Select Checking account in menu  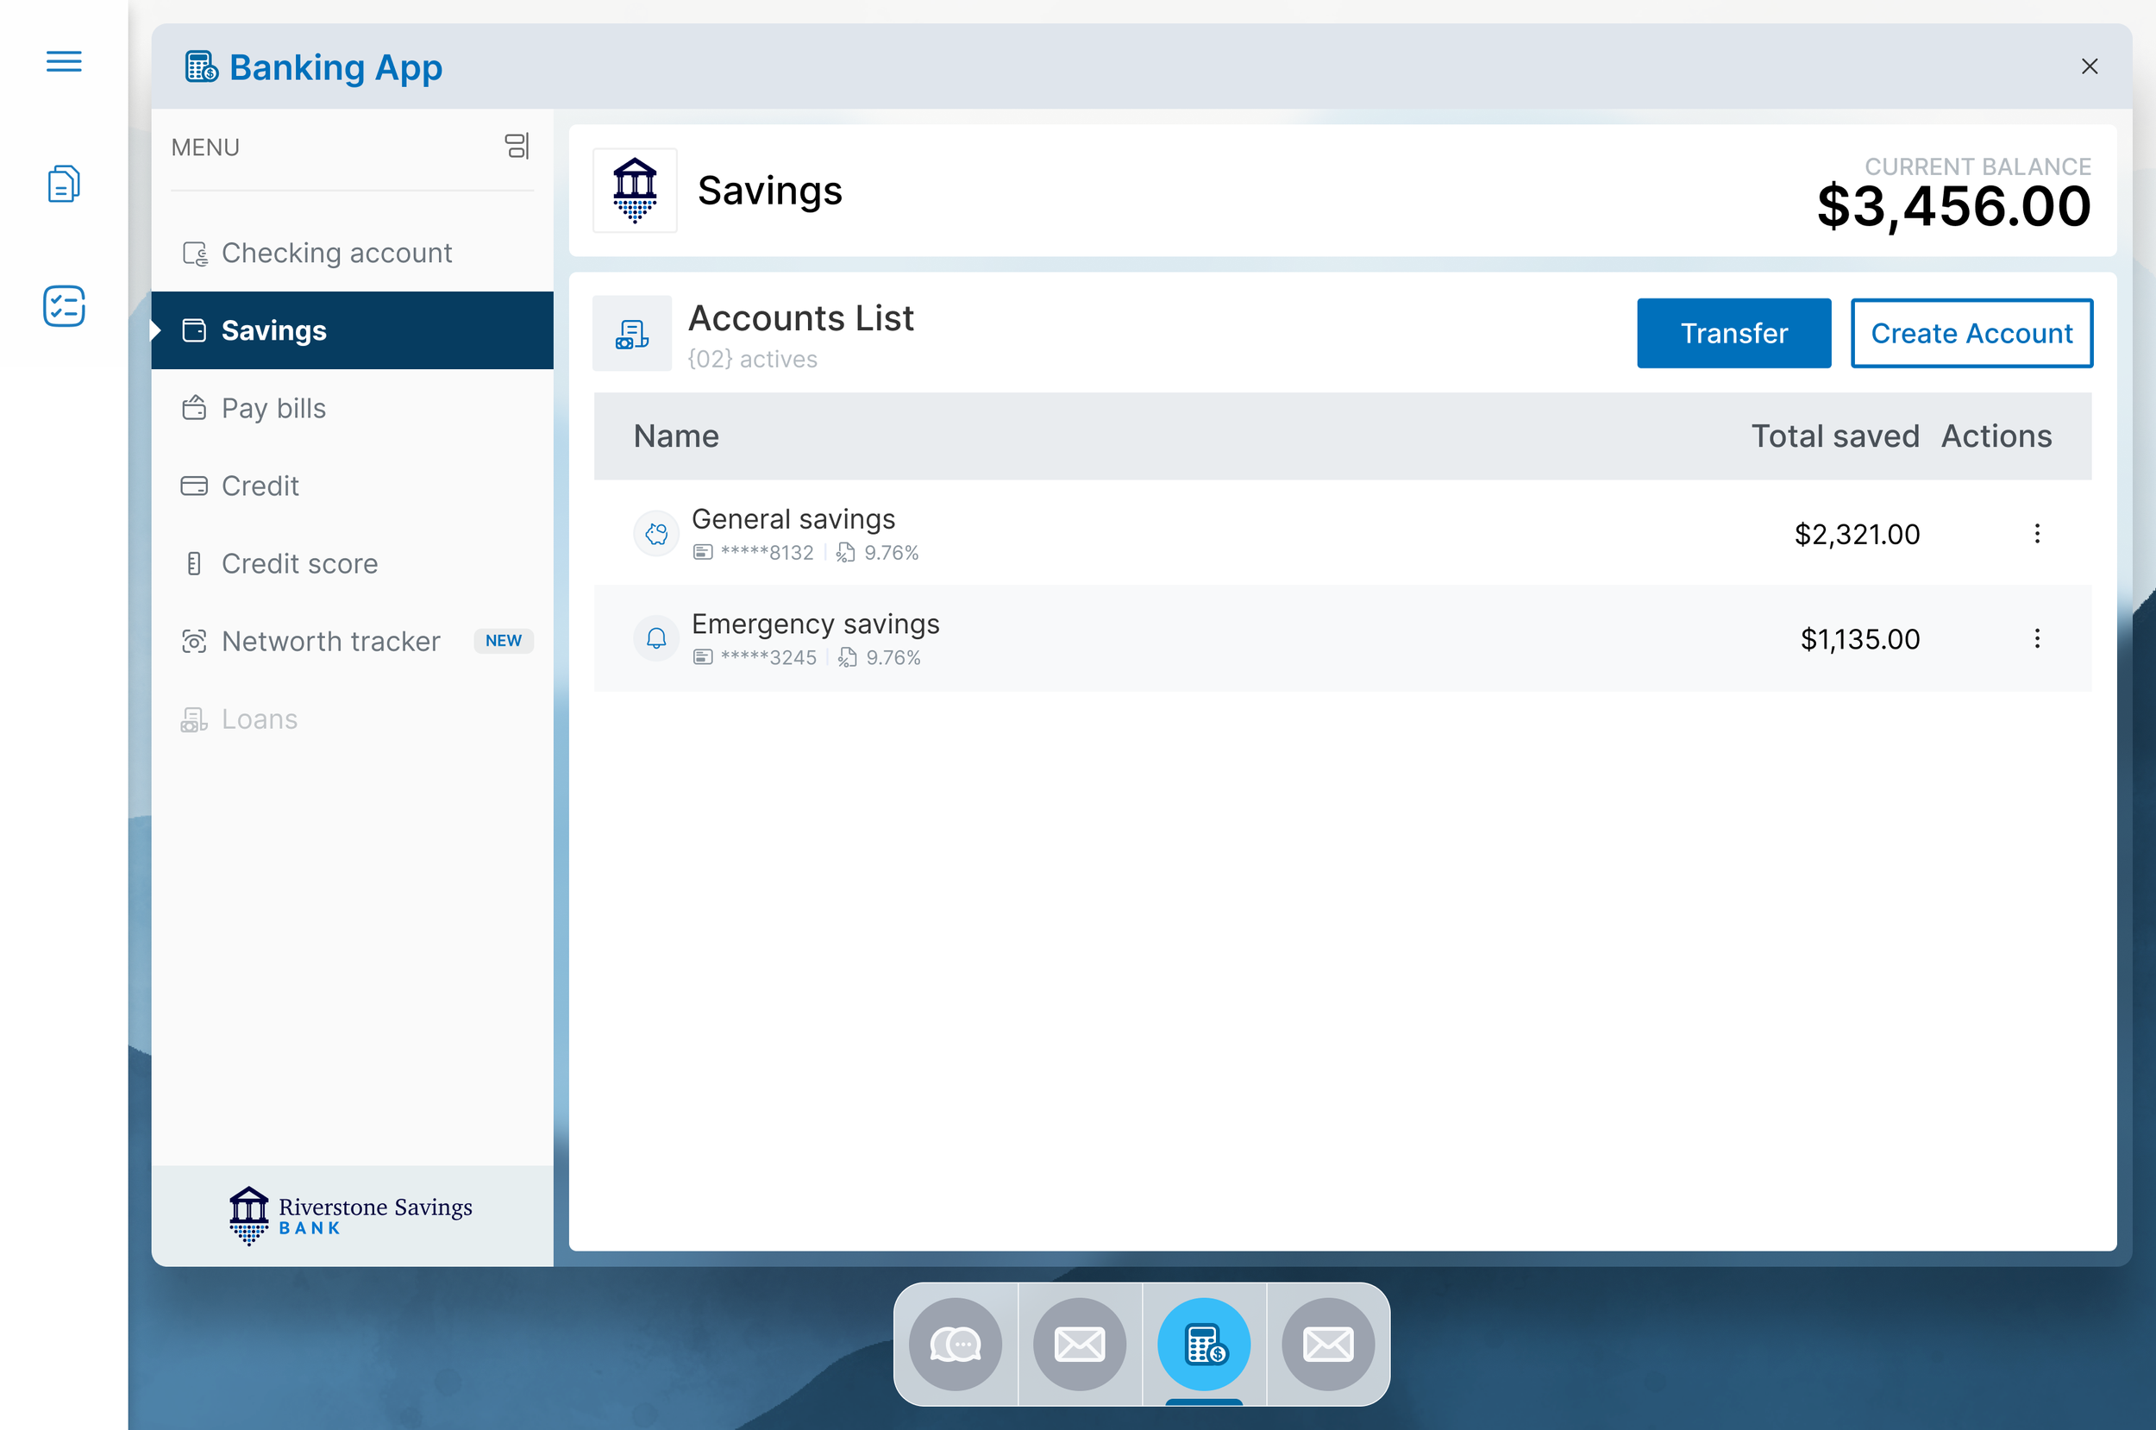336,253
